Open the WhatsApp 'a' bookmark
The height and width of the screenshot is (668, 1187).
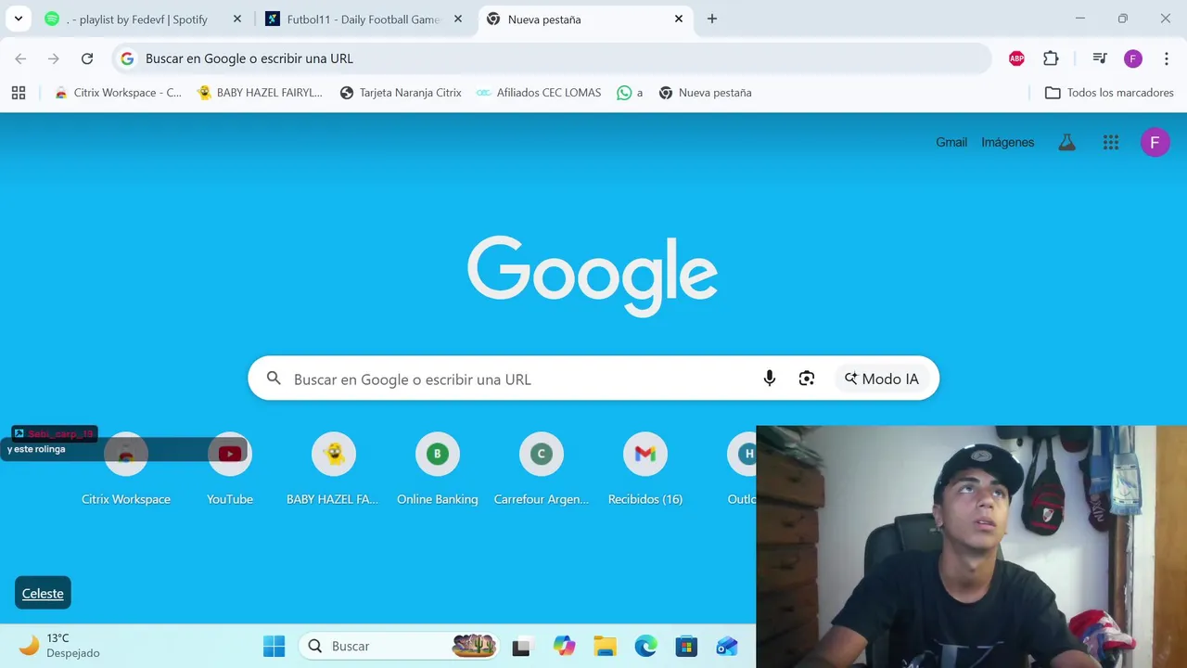pos(630,93)
